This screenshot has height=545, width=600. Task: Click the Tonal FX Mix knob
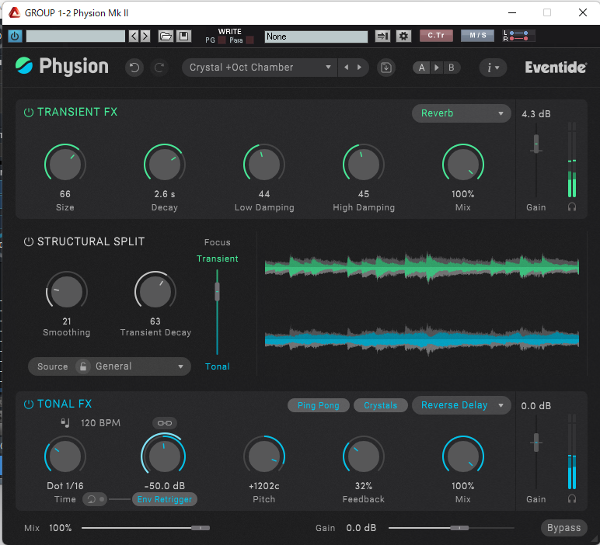coord(463,456)
